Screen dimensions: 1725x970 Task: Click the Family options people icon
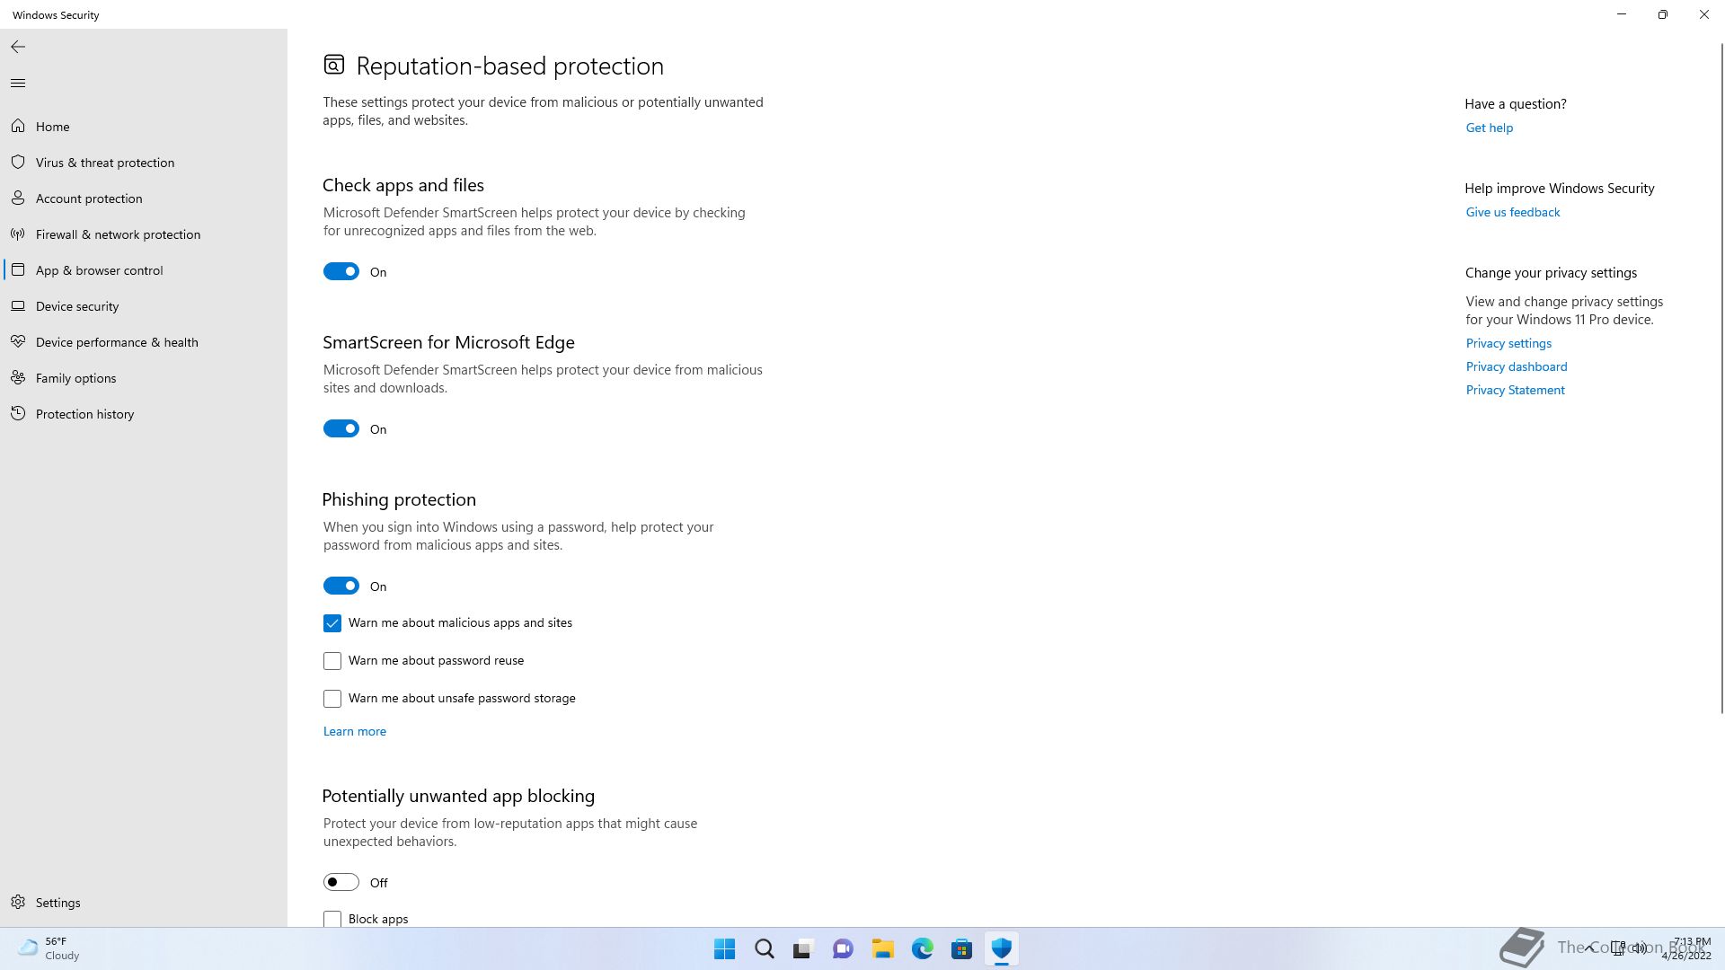(x=18, y=378)
